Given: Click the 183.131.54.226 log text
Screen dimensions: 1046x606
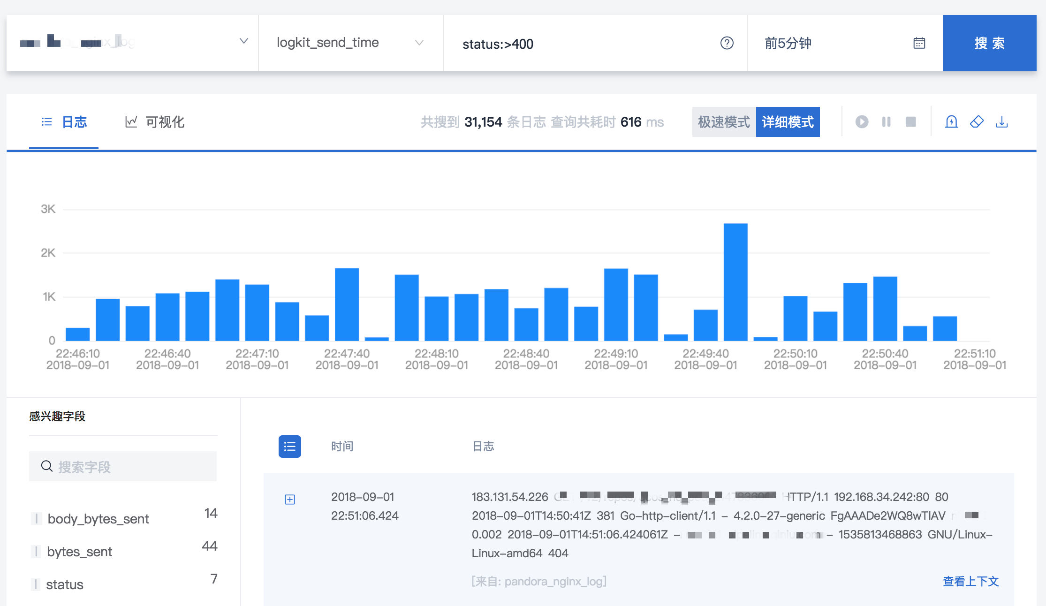Looking at the screenshot, I should [x=510, y=497].
